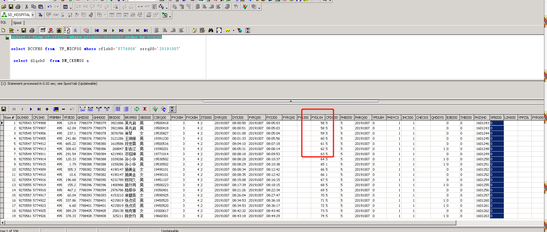Click the green play Execute button
Screen dimensions: 547x232
tap(113, 30)
